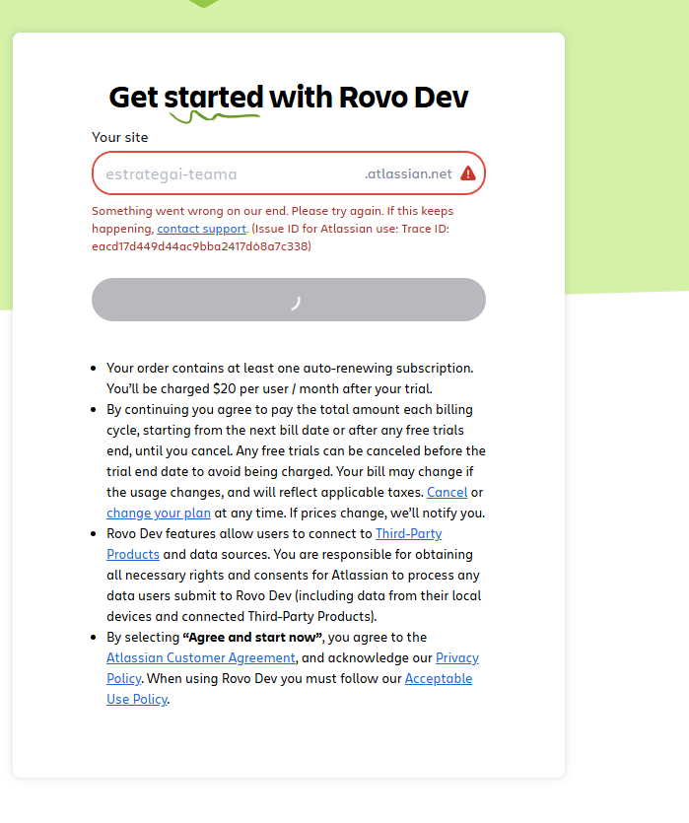Click the .atlassian.net domain suffix text

(x=408, y=173)
